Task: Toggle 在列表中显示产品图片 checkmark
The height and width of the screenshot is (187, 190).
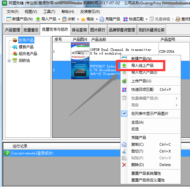Action: [124, 114]
